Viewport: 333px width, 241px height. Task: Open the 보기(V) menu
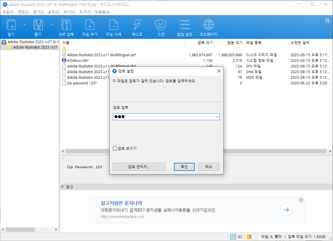(69, 12)
